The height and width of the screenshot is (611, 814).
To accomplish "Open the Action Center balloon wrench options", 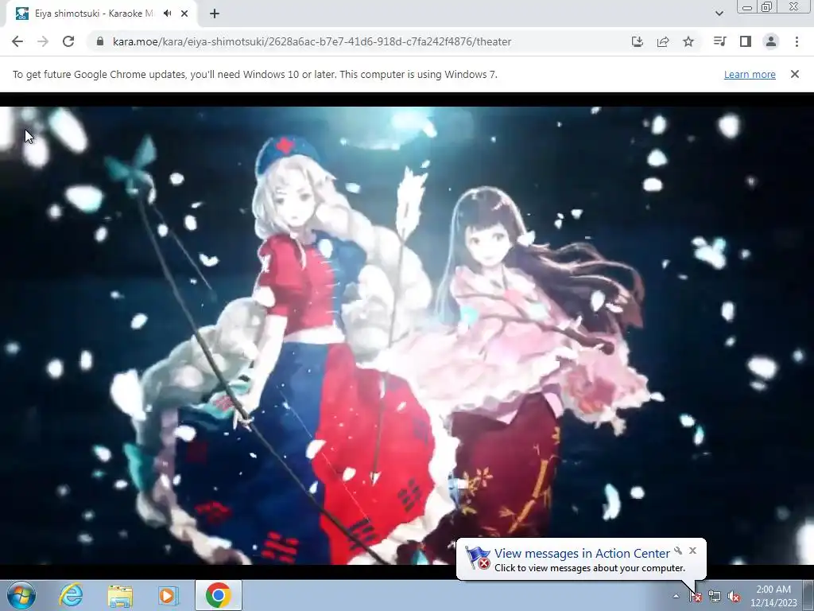I will coord(678,551).
